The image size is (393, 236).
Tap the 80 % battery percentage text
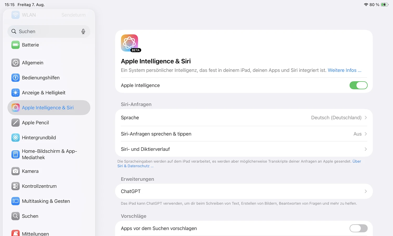[374, 5]
